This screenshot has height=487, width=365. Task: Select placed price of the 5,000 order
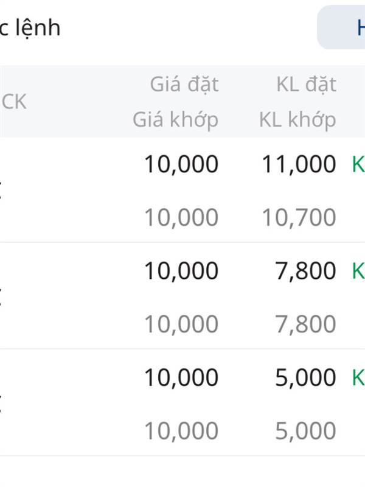[181, 377]
